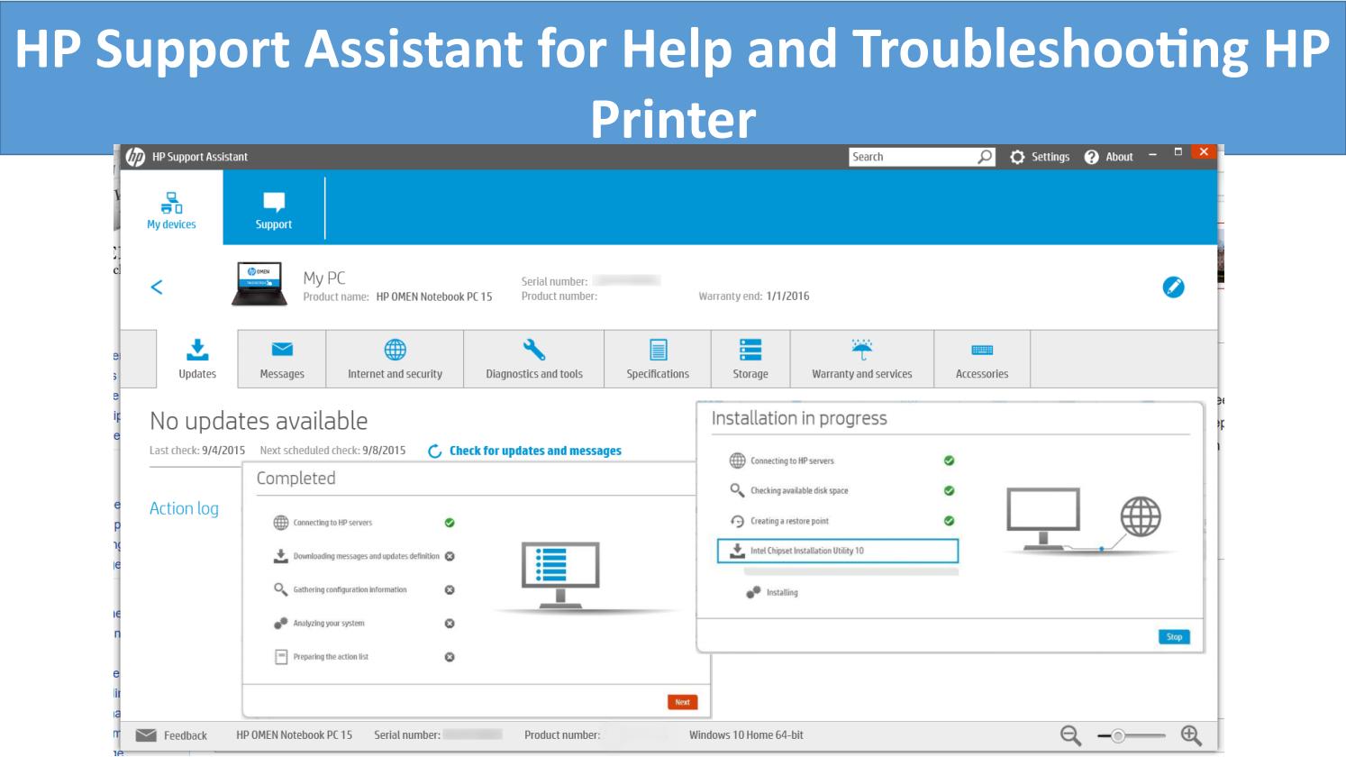Click green check beside Creating a restore point
This screenshot has height=757, width=1346.
click(949, 521)
